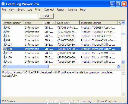Screen dimensions: 128x104
Task: Select event number 43 row
Action: pyautogui.click(x=62, y=36)
